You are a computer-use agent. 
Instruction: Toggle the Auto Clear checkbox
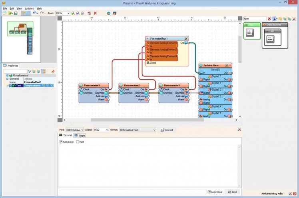(x=209, y=192)
